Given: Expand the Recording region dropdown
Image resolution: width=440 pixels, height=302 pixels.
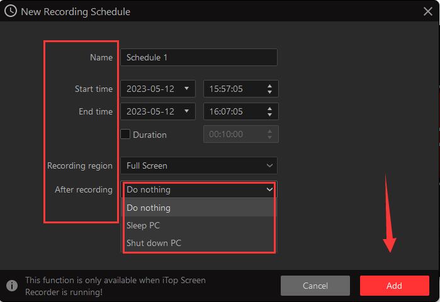Looking at the screenshot, I should (x=269, y=166).
